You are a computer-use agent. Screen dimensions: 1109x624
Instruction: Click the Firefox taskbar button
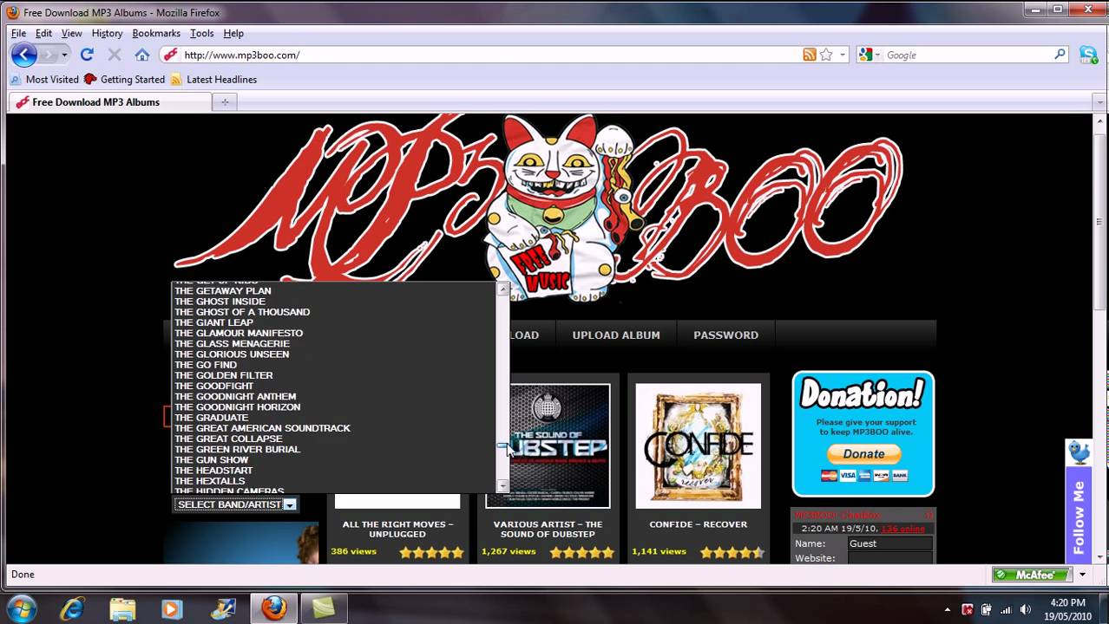click(274, 608)
